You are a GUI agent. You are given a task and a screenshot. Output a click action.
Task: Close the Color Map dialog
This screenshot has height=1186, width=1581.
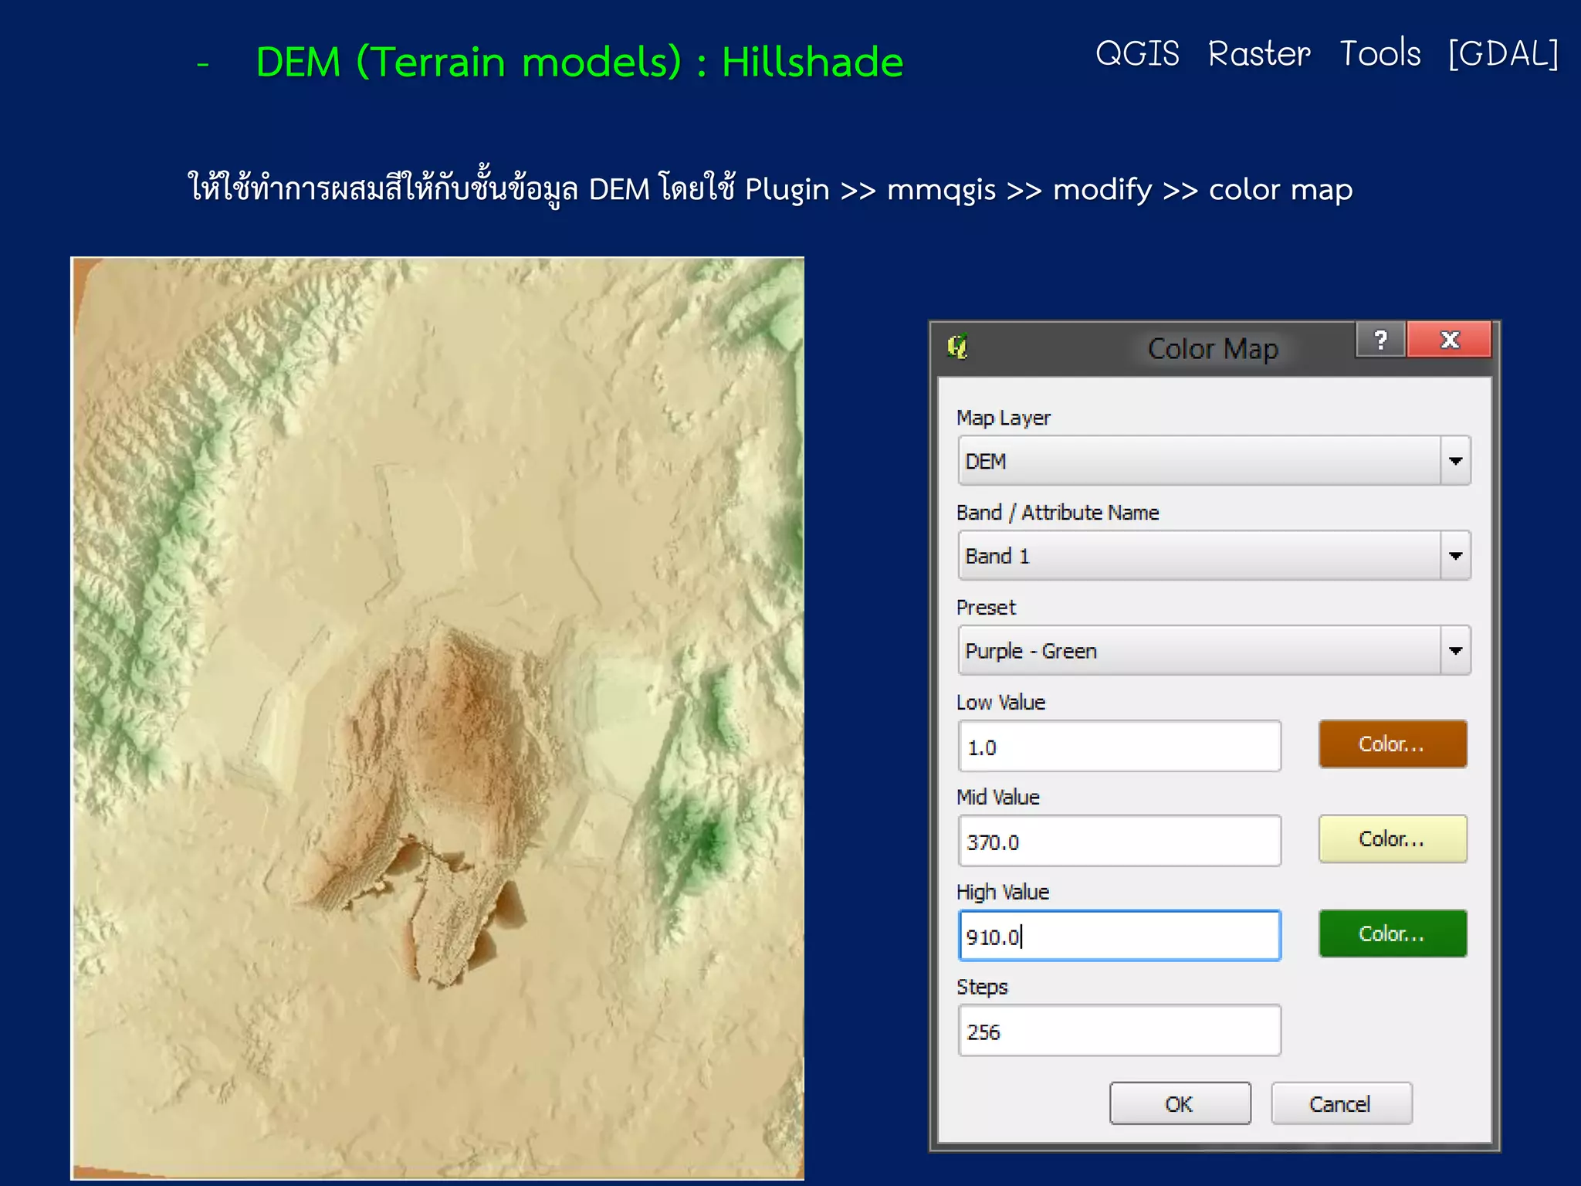(1449, 339)
